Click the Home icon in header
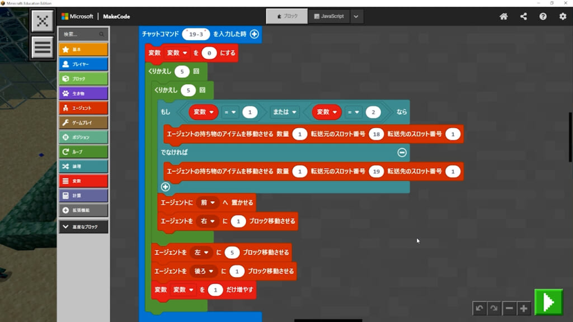This screenshot has height=322, width=573. pyautogui.click(x=504, y=16)
